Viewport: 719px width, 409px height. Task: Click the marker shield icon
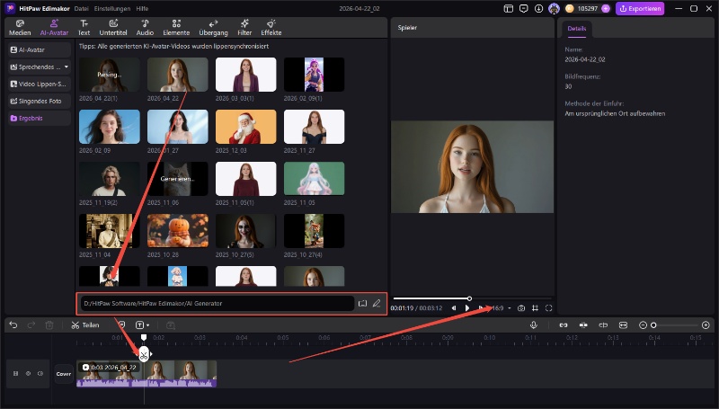coord(121,325)
